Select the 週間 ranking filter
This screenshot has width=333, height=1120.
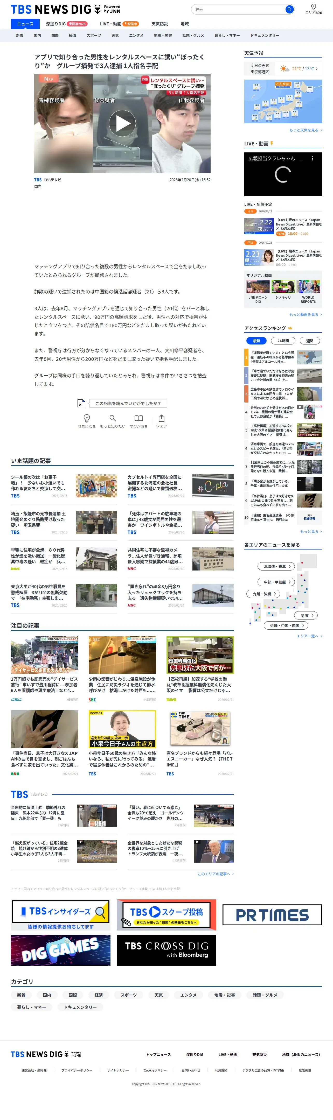[x=309, y=341]
